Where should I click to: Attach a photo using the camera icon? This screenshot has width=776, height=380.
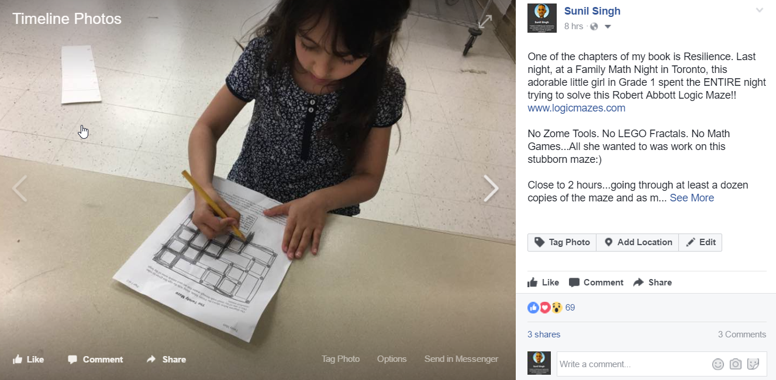tap(736, 364)
